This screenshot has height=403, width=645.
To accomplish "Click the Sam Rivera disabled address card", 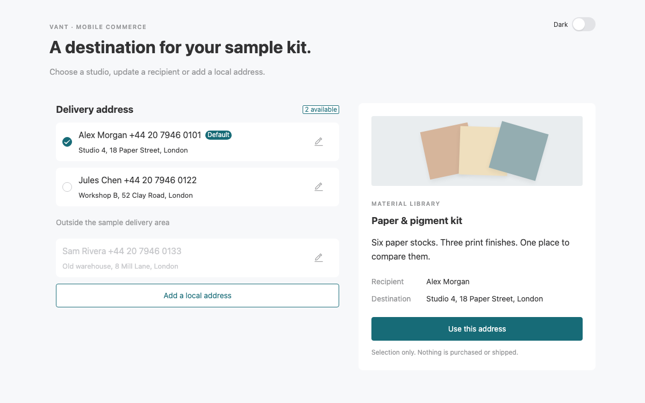I will click(197, 258).
